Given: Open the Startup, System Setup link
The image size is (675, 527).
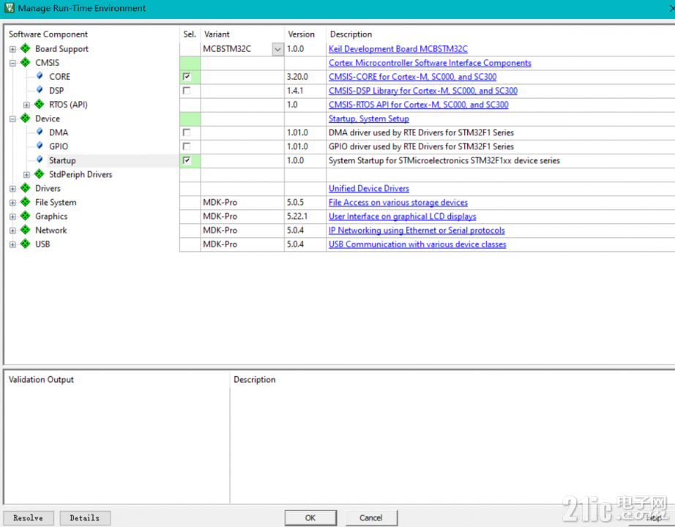Looking at the screenshot, I should pos(369,119).
